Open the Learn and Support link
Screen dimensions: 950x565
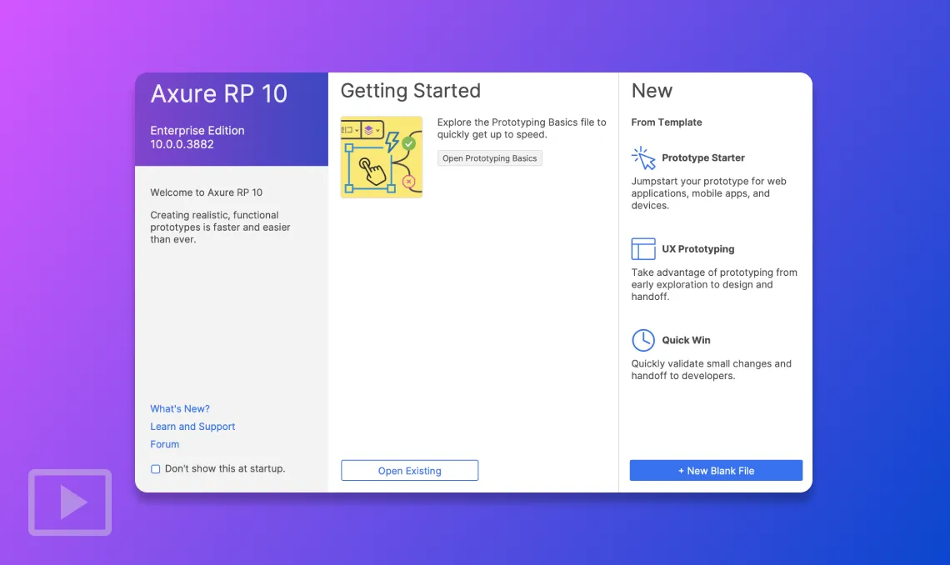tap(192, 427)
